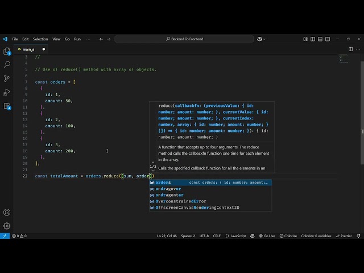Start Go Live server

[267, 236]
